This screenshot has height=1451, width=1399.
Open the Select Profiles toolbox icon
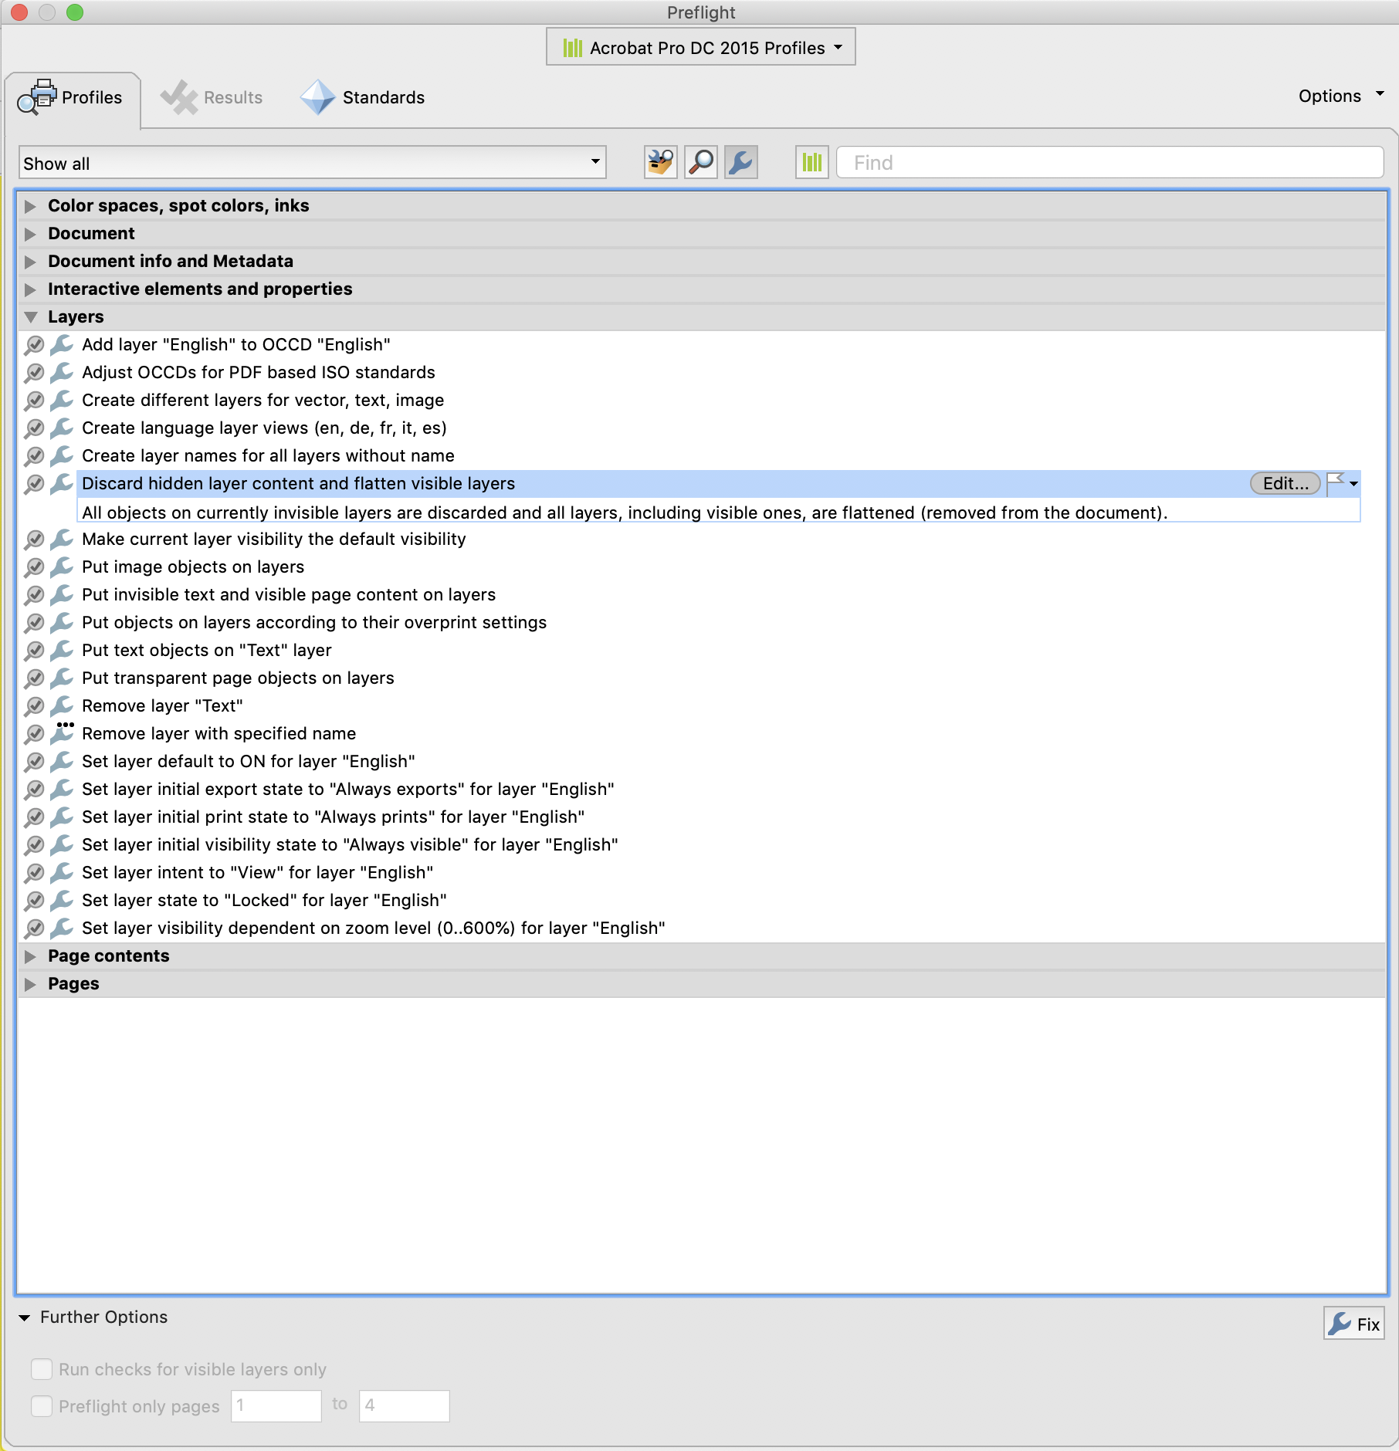[659, 162]
